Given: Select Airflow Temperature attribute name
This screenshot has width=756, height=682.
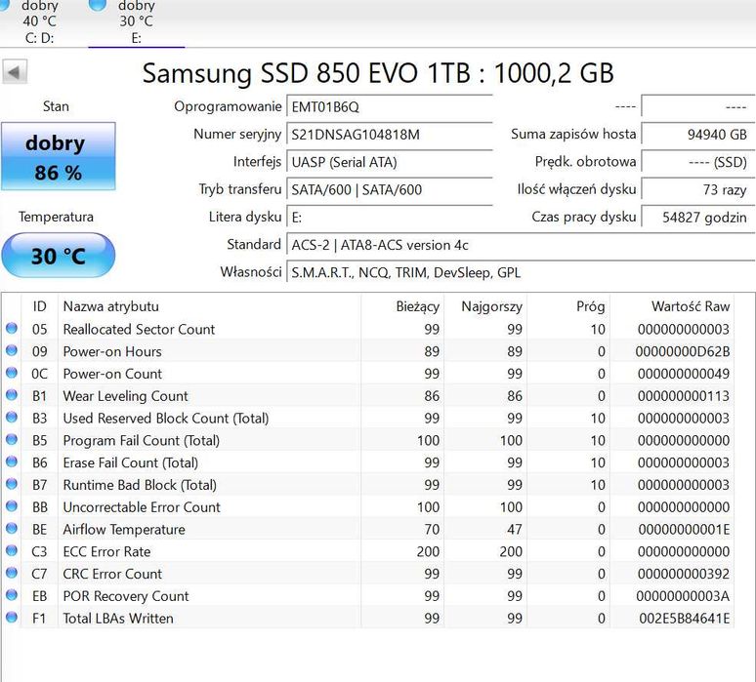Looking at the screenshot, I should [124, 530].
